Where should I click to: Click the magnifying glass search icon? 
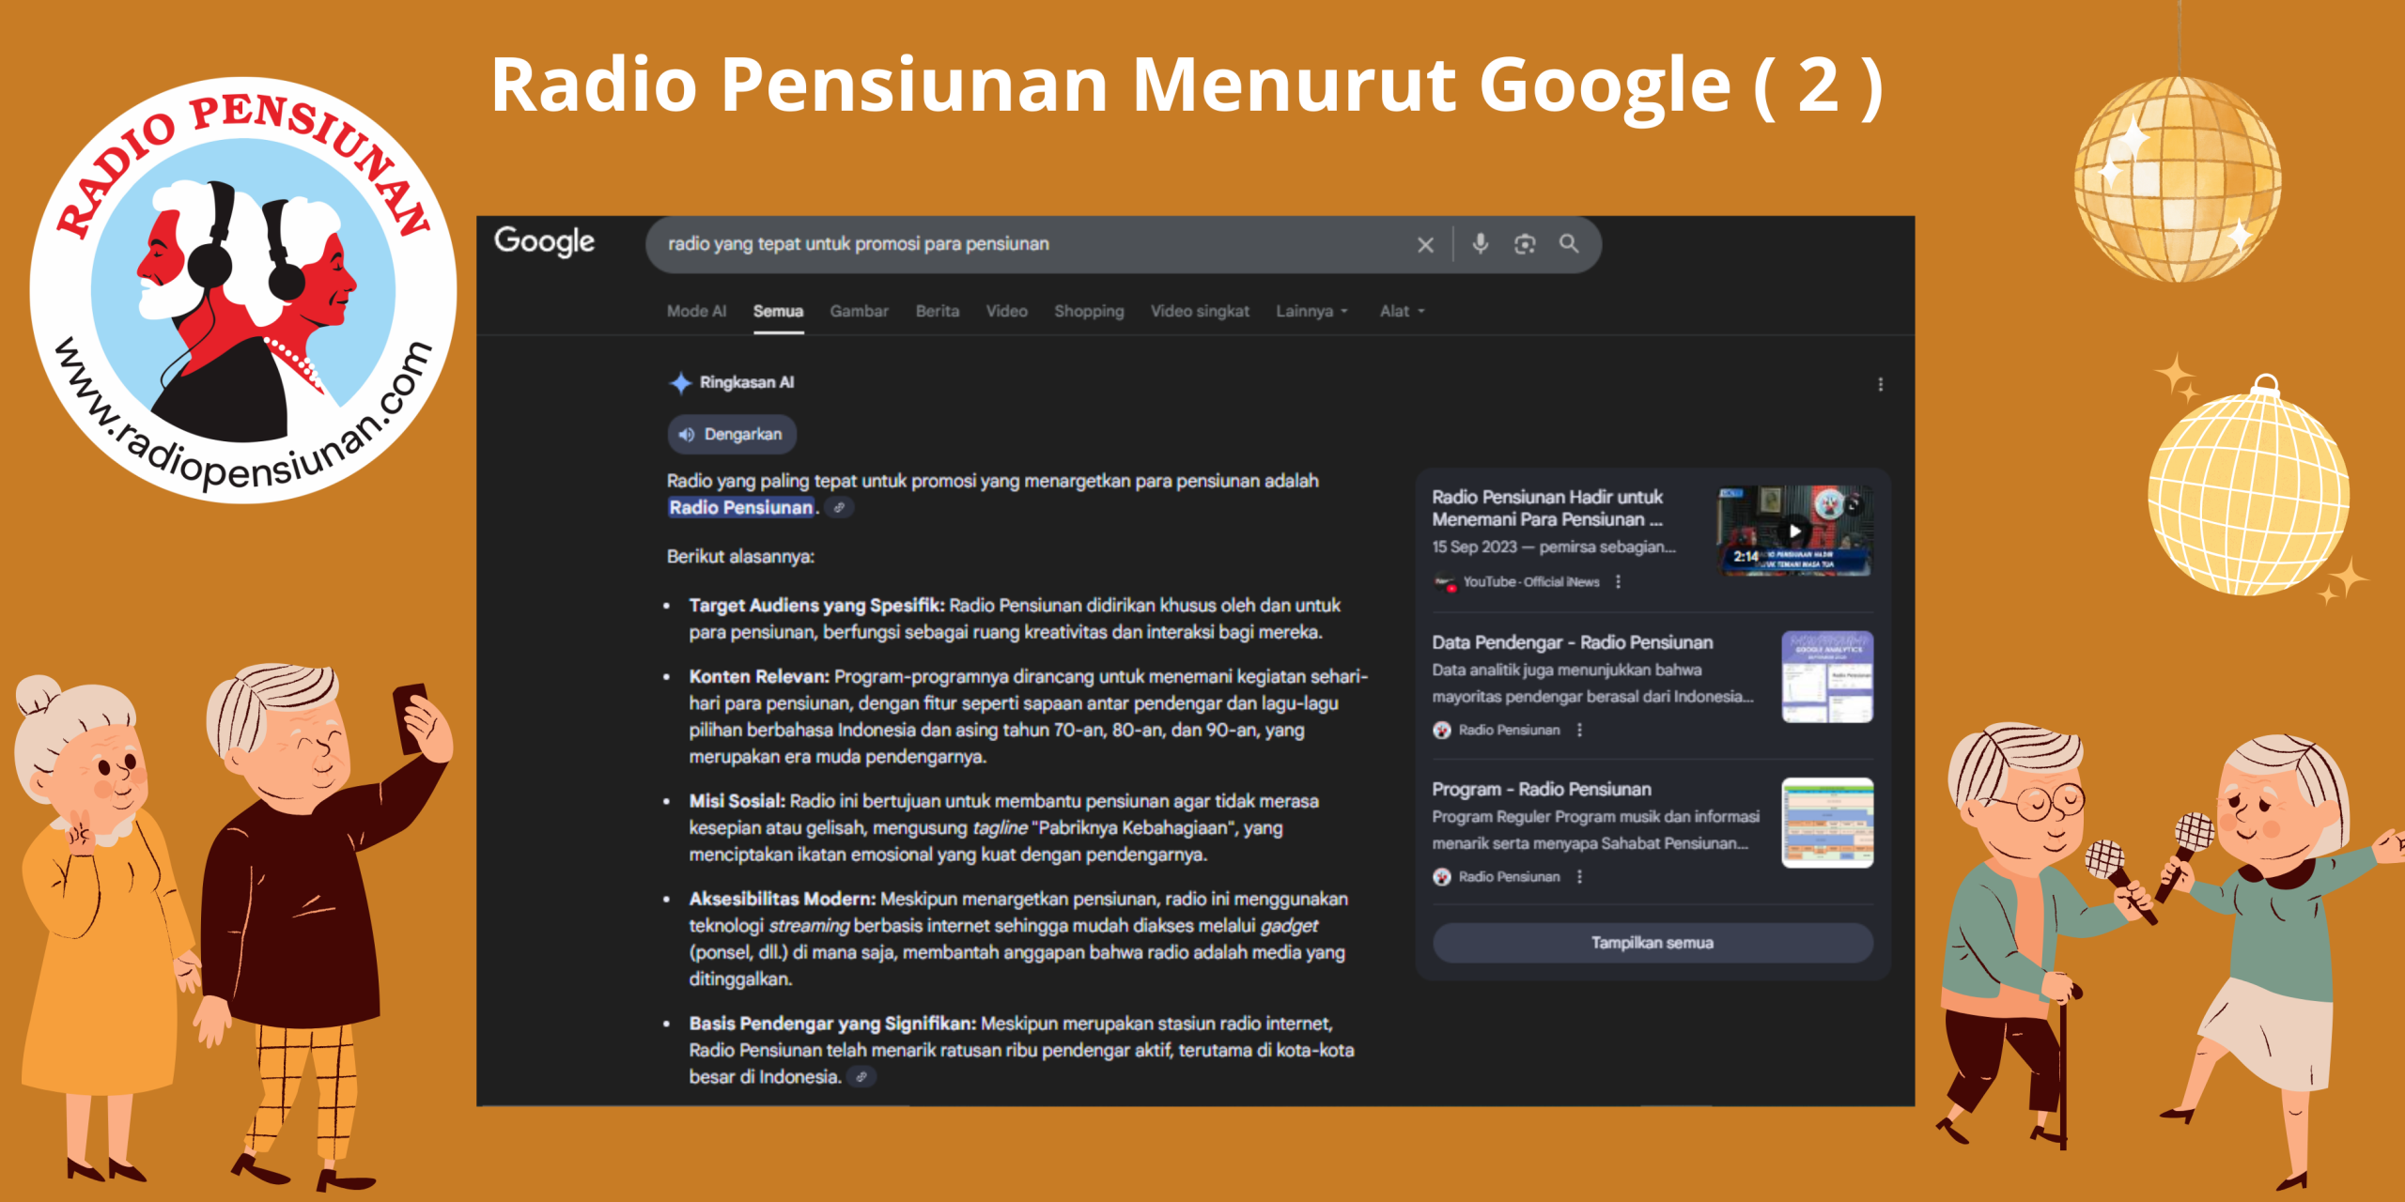click(x=1569, y=244)
